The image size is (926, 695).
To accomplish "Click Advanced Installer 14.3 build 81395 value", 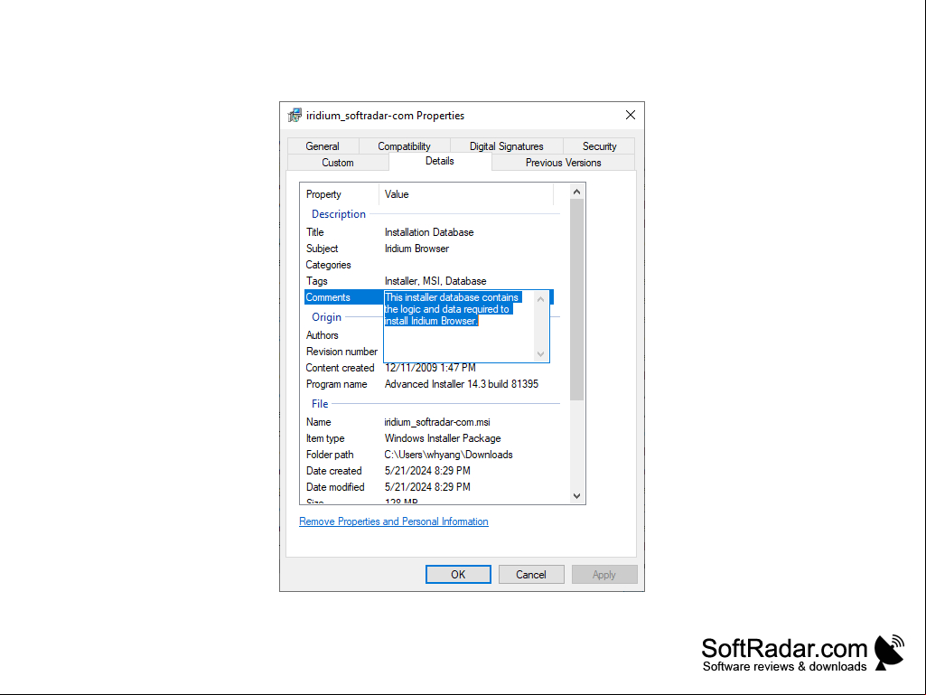I will (x=462, y=384).
